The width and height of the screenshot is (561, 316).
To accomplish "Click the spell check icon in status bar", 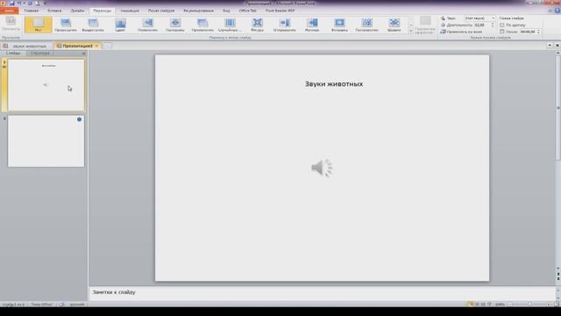I will pos(61,305).
